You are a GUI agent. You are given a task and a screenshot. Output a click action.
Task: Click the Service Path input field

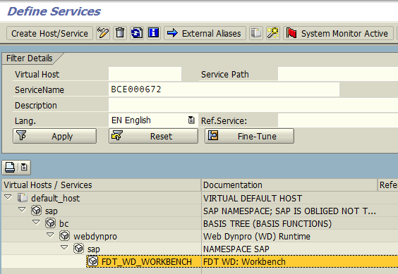point(338,74)
